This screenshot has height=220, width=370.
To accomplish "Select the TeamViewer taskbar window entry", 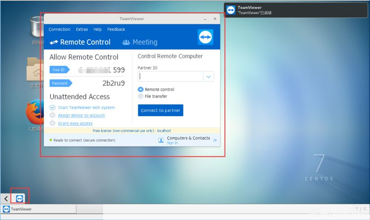I will pos(39,209).
